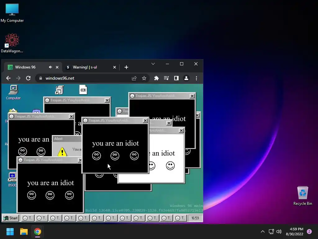318x239 pixels.
Task: Show hidden system tray icons
Action: coord(262,232)
